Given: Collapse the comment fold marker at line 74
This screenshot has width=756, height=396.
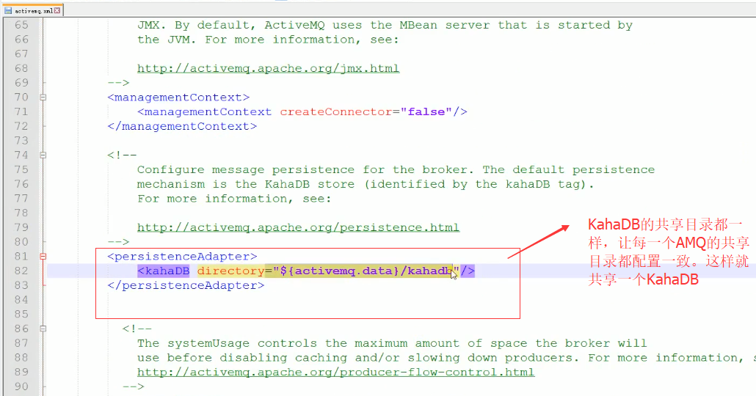Looking at the screenshot, I should click(43, 155).
